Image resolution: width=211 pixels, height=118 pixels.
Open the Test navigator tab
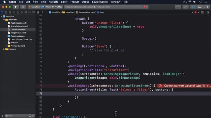point(22,12)
